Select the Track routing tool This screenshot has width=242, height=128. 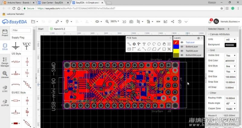pyautogui.click(x=129, y=44)
